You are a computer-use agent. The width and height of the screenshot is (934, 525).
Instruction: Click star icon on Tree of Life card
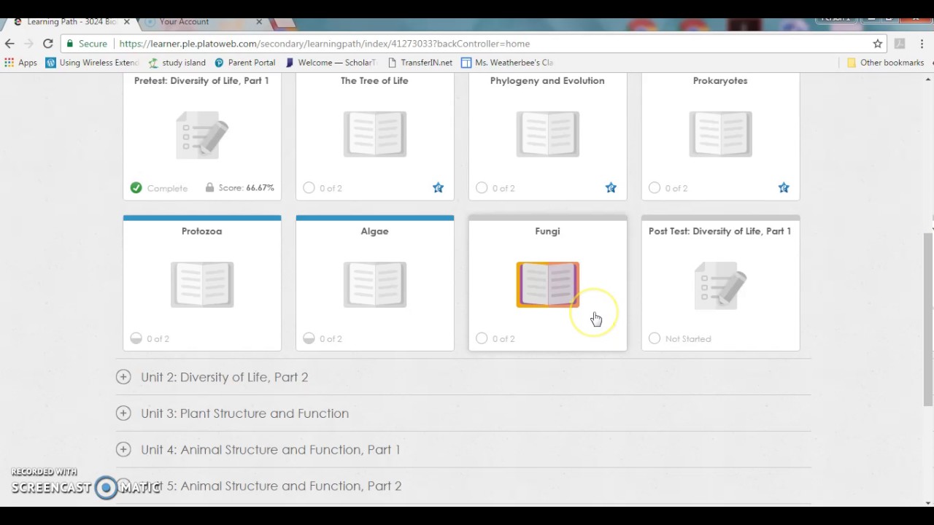[438, 187]
